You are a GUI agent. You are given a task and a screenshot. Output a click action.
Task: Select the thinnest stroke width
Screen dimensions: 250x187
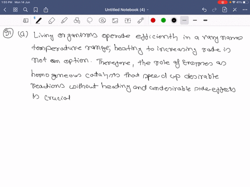pyautogui.click(x=184, y=20)
